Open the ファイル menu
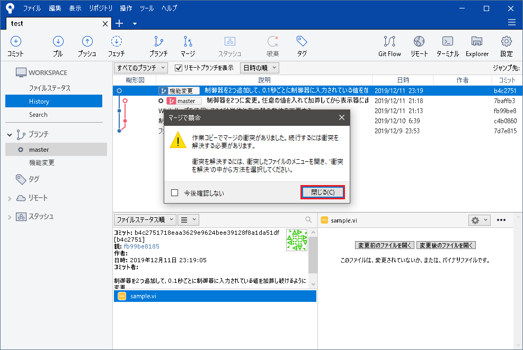 click(32, 8)
